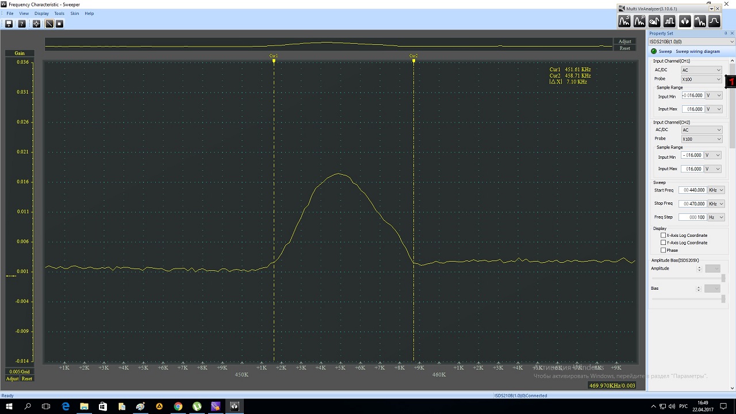Click the Bias slider thumb
This screenshot has height=414, width=736.
click(723, 299)
